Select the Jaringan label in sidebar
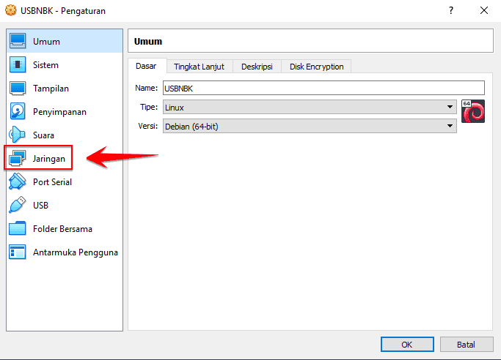This screenshot has width=501, height=360. pyautogui.click(x=48, y=159)
